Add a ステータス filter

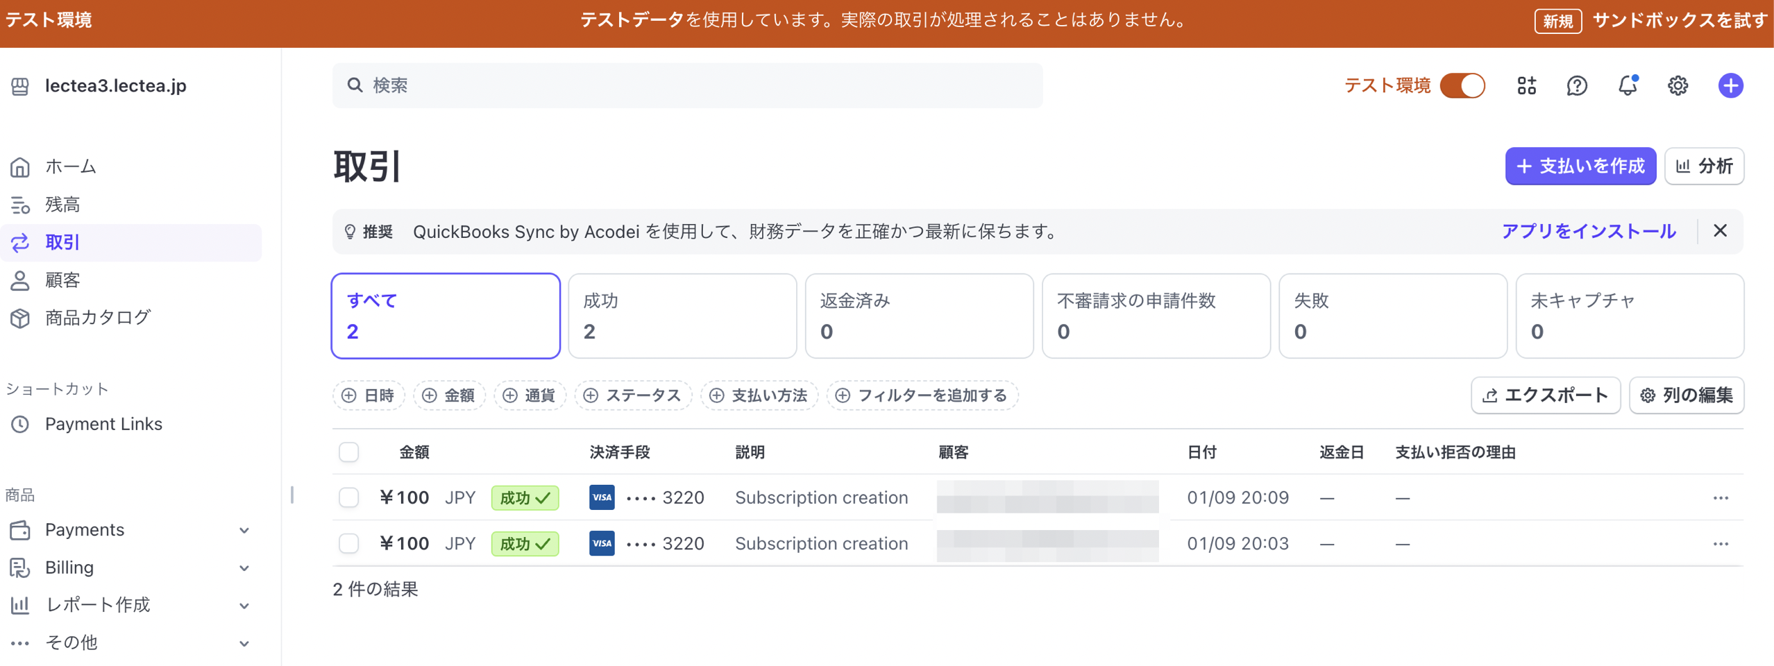[633, 395]
